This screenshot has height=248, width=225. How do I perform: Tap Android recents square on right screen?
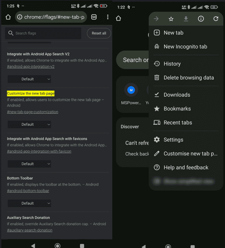point(193,246)
